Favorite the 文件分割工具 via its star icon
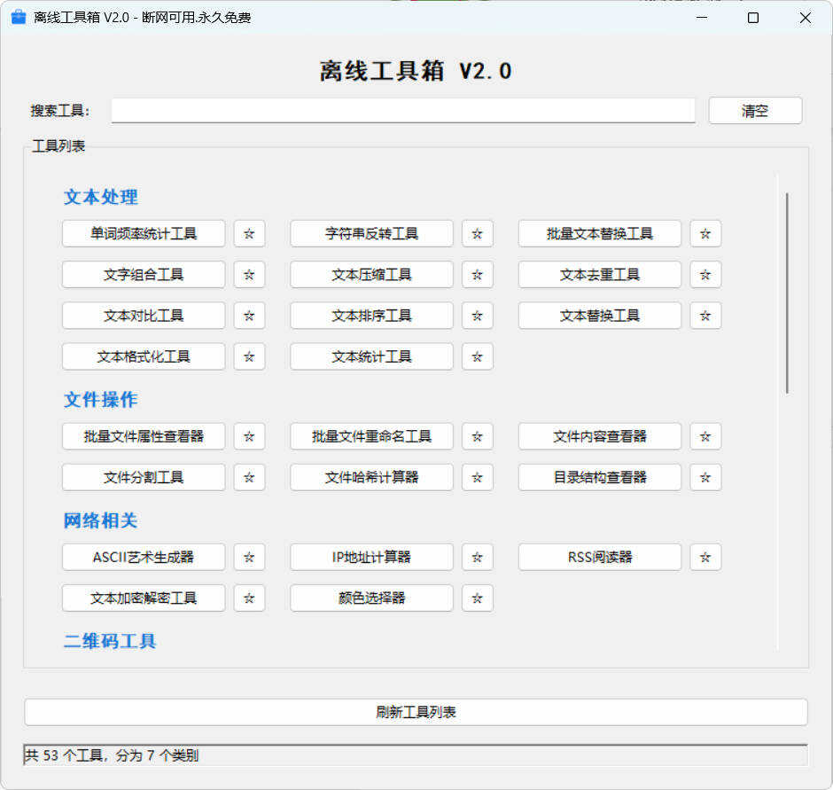833x790 pixels. point(249,477)
